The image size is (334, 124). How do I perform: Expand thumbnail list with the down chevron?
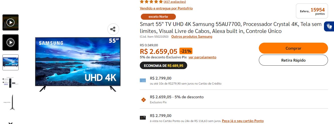pyautogui.click(x=11, y=123)
